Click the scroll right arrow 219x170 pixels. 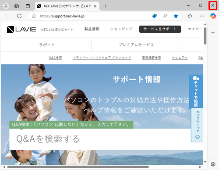pyautogui.click(x=200, y=167)
